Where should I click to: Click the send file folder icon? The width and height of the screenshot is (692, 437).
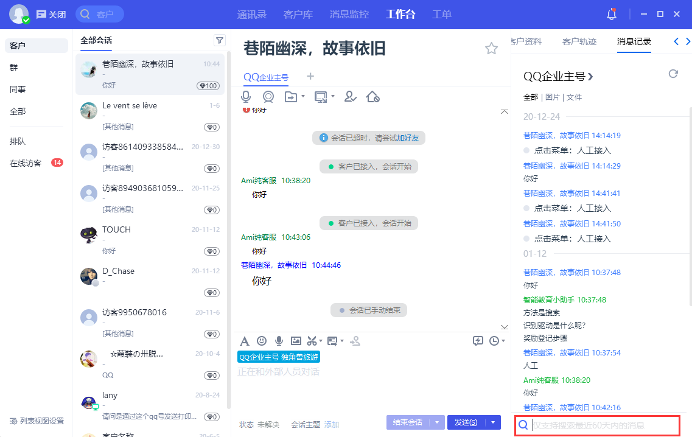pyautogui.click(x=291, y=97)
